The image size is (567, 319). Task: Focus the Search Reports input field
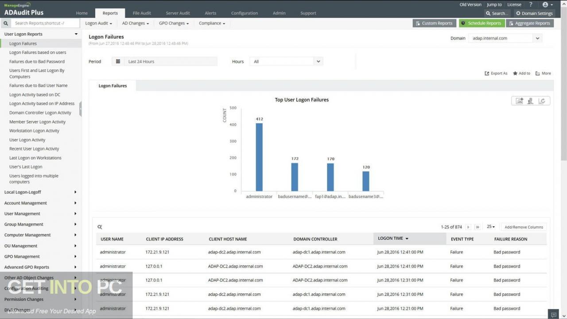coord(46,23)
